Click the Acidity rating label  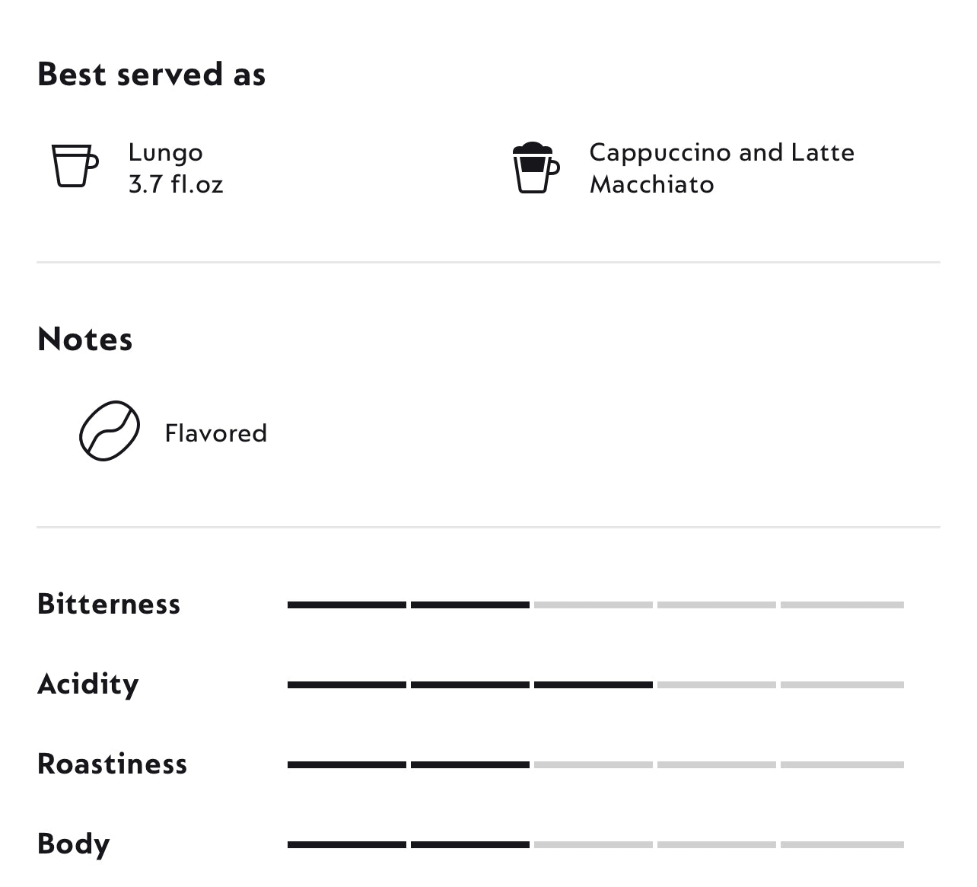point(88,684)
